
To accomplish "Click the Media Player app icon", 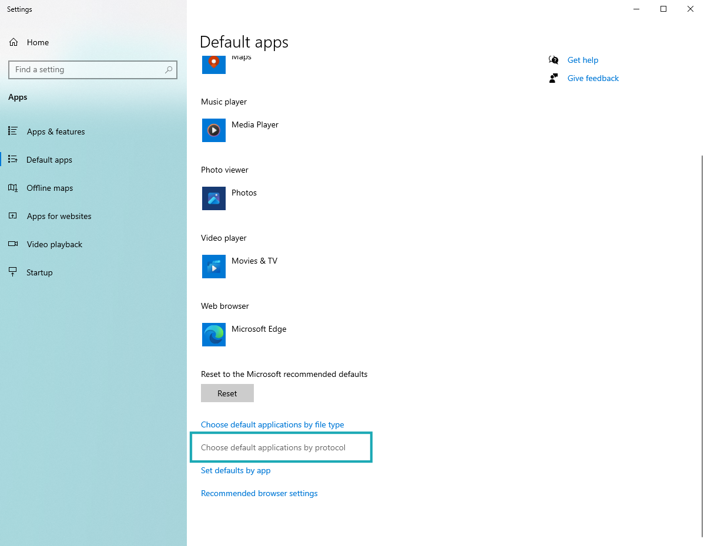I will tap(214, 130).
